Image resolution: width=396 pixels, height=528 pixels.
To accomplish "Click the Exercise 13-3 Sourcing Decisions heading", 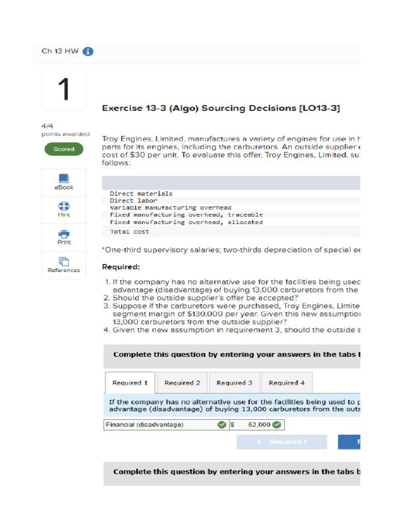I will pos(221,108).
